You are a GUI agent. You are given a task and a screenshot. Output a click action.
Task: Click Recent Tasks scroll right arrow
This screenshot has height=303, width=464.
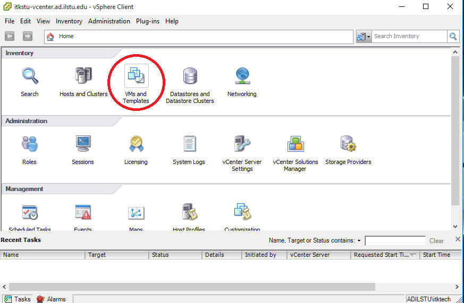[x=457, y=287]
